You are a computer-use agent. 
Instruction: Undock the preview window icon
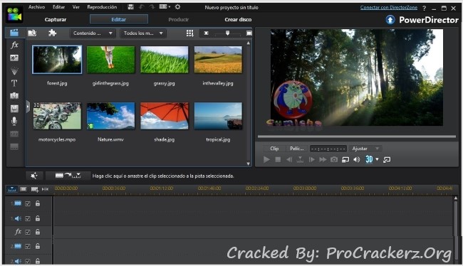pyautogui.click(x=387, y=159)
